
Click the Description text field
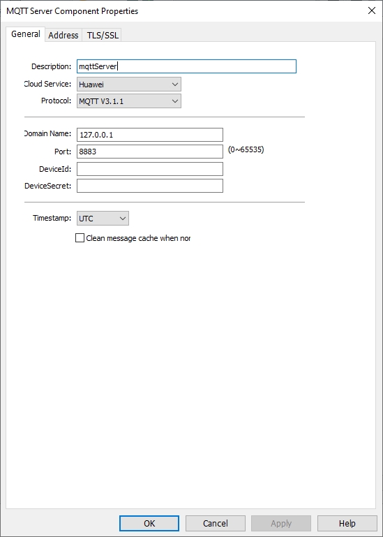pyautogui.click(x=186, y=66)
